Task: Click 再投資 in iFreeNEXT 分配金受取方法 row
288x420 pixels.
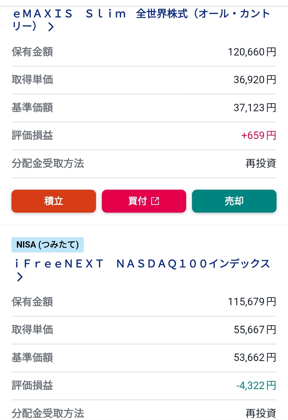Action: 261,413
